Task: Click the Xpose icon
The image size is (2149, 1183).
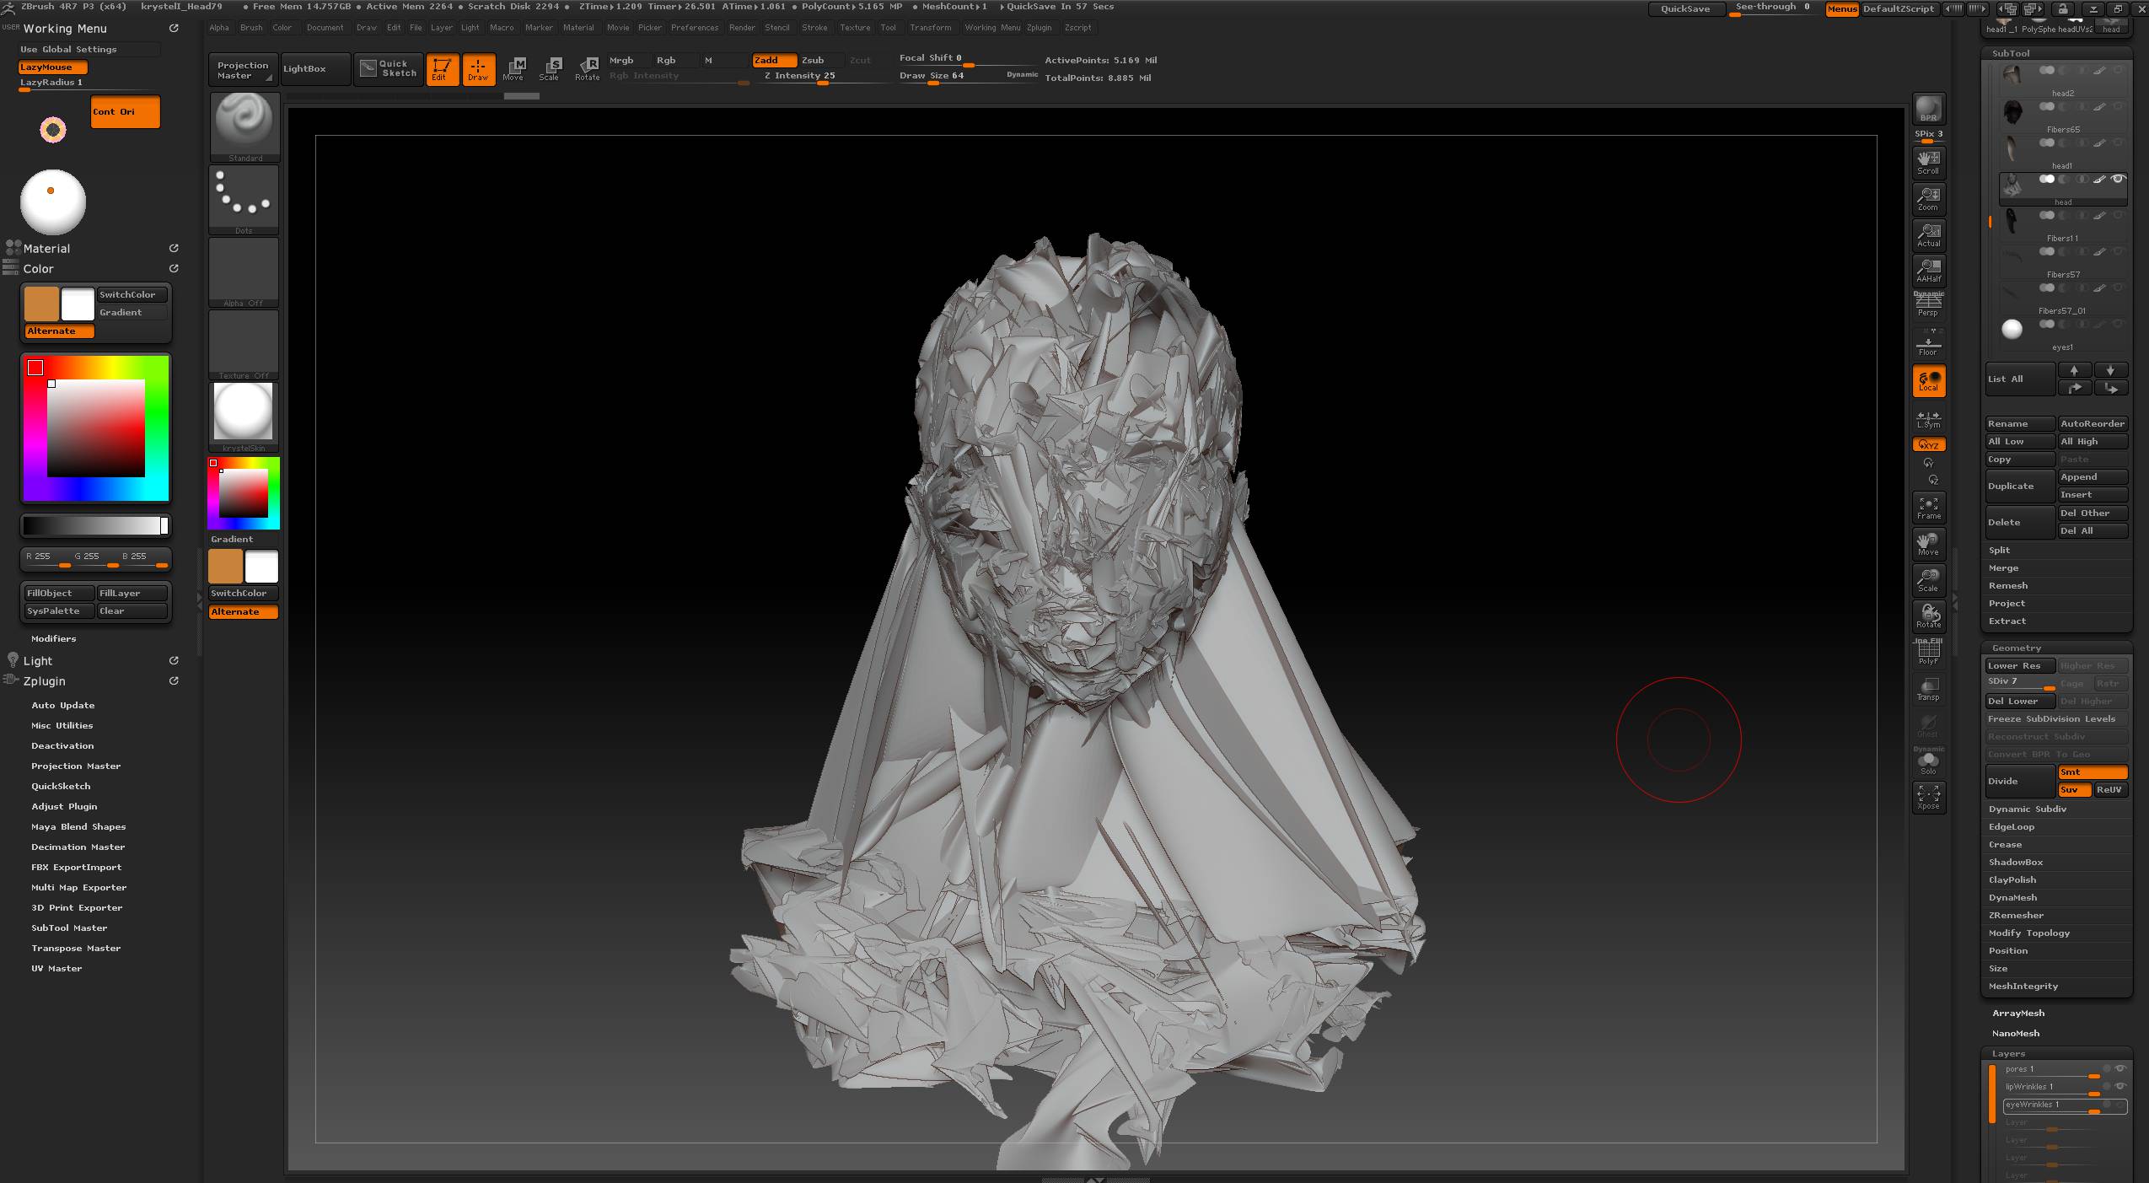Action: pyautogui.click(x=1928, y=797)
